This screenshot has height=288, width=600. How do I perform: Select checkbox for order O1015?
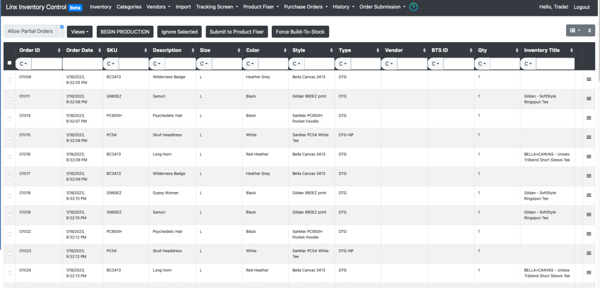tap(9, 138)
